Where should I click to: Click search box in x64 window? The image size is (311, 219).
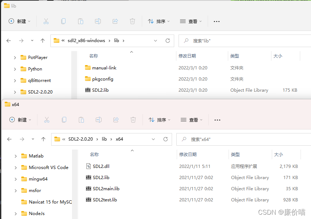244,139
